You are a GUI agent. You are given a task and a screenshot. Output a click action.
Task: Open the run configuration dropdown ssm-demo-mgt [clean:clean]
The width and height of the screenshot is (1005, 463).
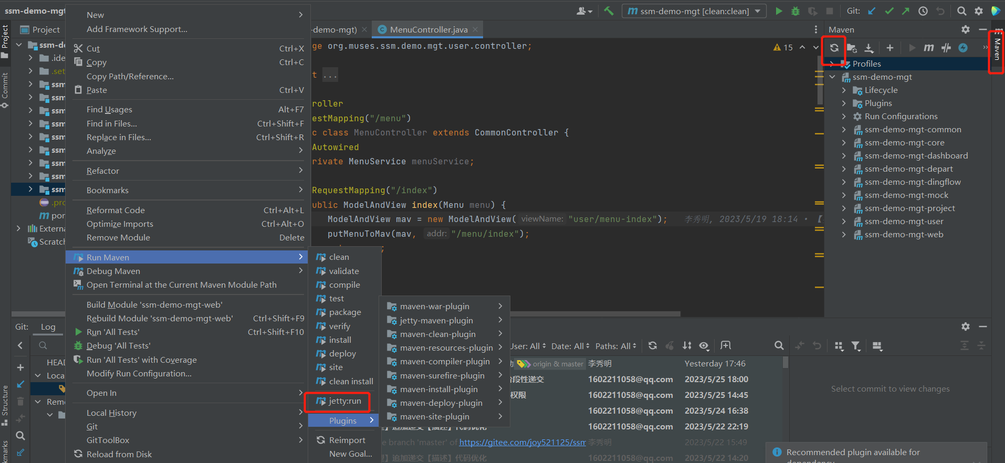coord(694,11)
